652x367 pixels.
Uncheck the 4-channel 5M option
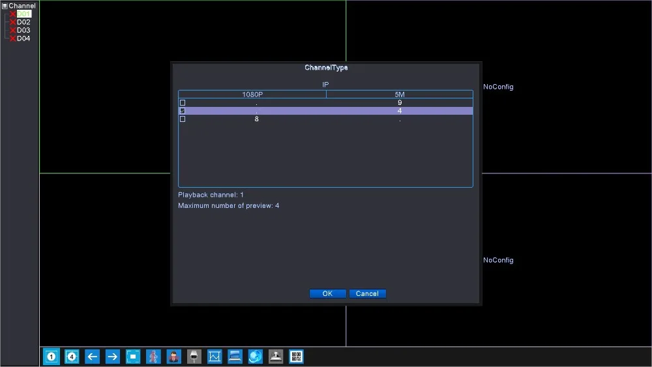coord(182,111)
